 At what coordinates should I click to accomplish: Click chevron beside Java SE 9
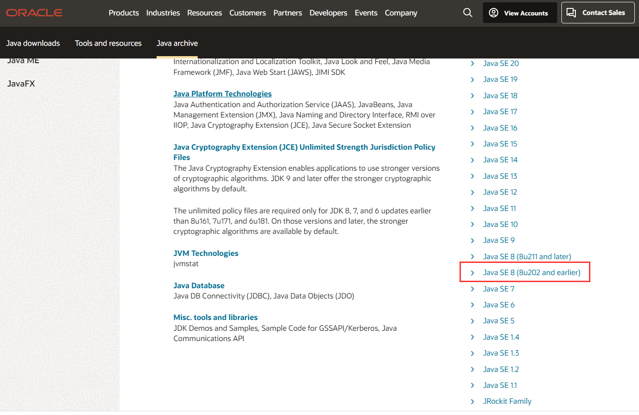coord(473,240)
